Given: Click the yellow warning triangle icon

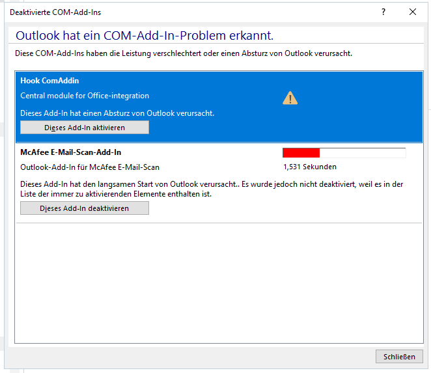Looking at the screenshot, I should [290, 98].
